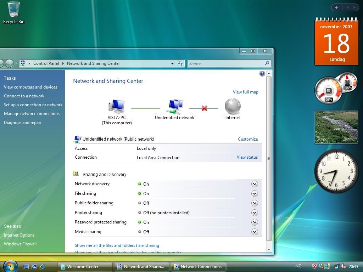Open help with the blue question mark

(262, 74)
